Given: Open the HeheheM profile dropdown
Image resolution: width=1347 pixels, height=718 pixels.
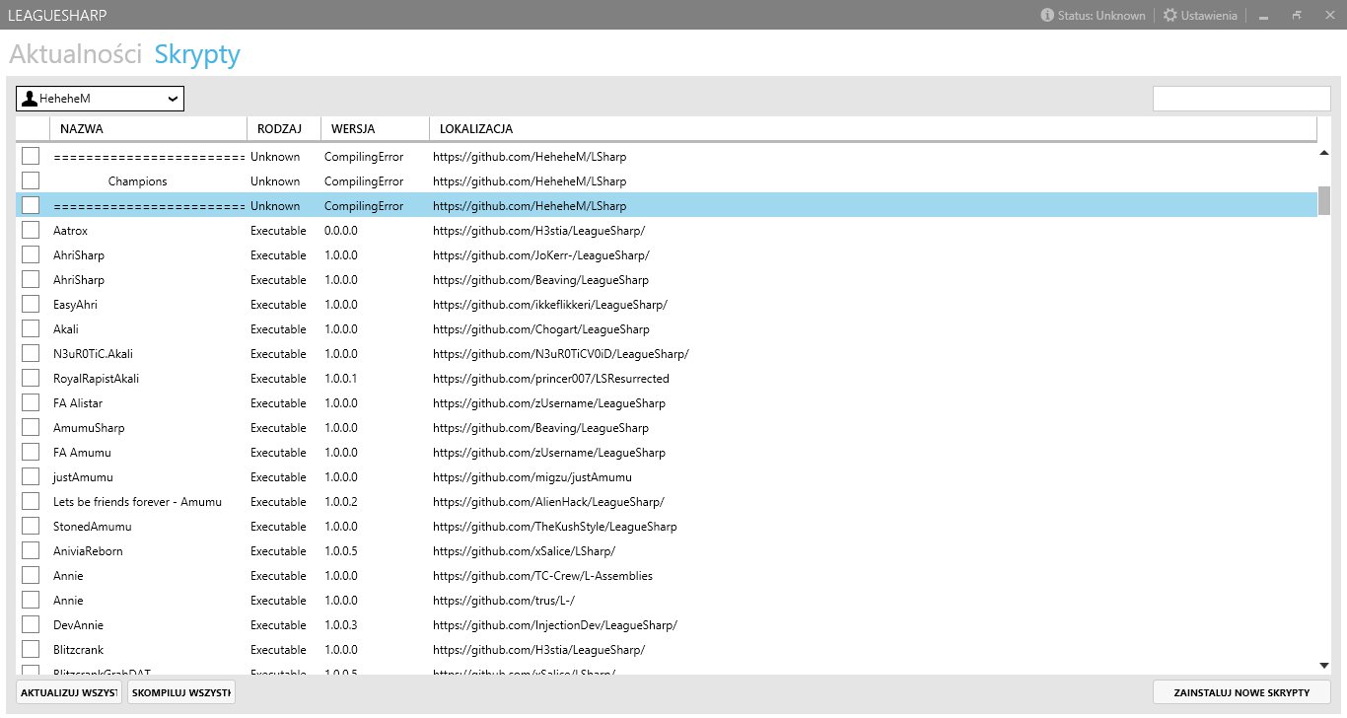Looking at the screenshot, I should click(100, 99).
